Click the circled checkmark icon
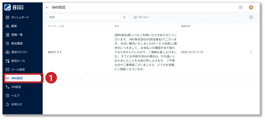Viewport: 265px width, 120px height. click(251, 17)
